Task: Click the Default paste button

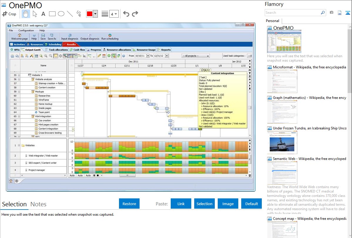Action: coord(252,204)
